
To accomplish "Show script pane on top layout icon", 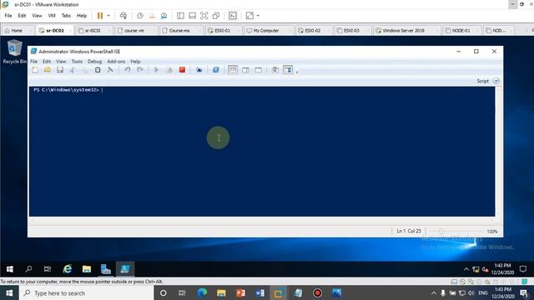I will 233,70.
